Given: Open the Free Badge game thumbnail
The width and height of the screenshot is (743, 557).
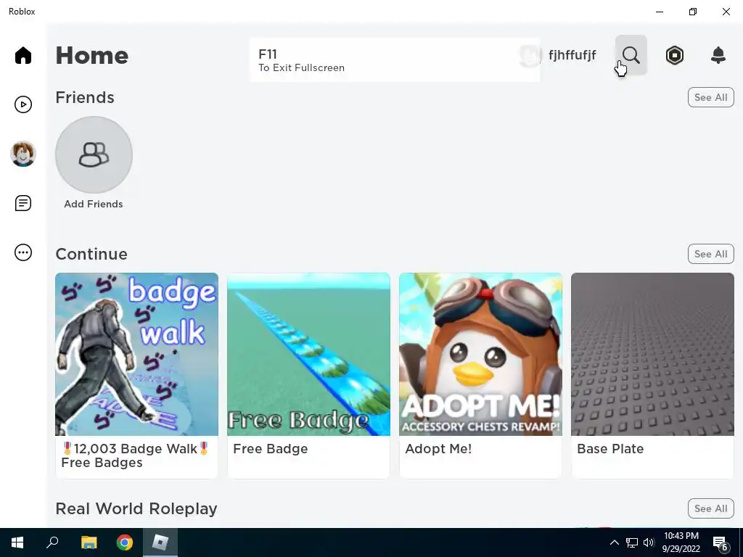Looking at the screenshot, I should [309, 354].
